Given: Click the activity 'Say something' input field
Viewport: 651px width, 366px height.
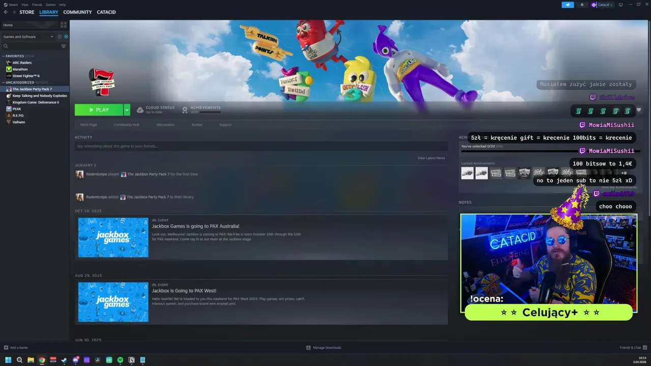Looking at the screenshot, I should (261, 146).
